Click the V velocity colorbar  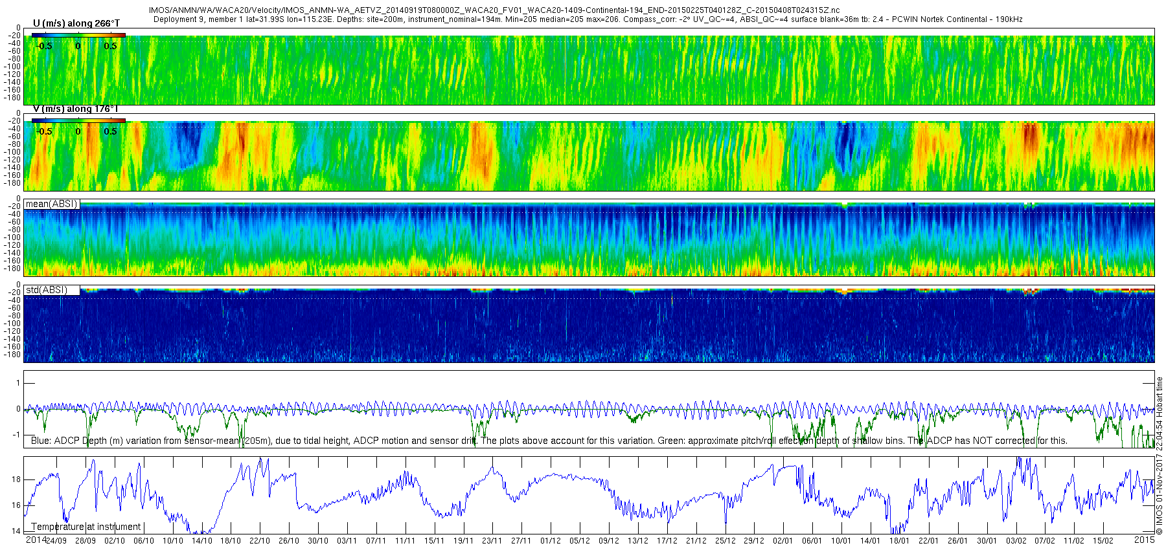78,120
